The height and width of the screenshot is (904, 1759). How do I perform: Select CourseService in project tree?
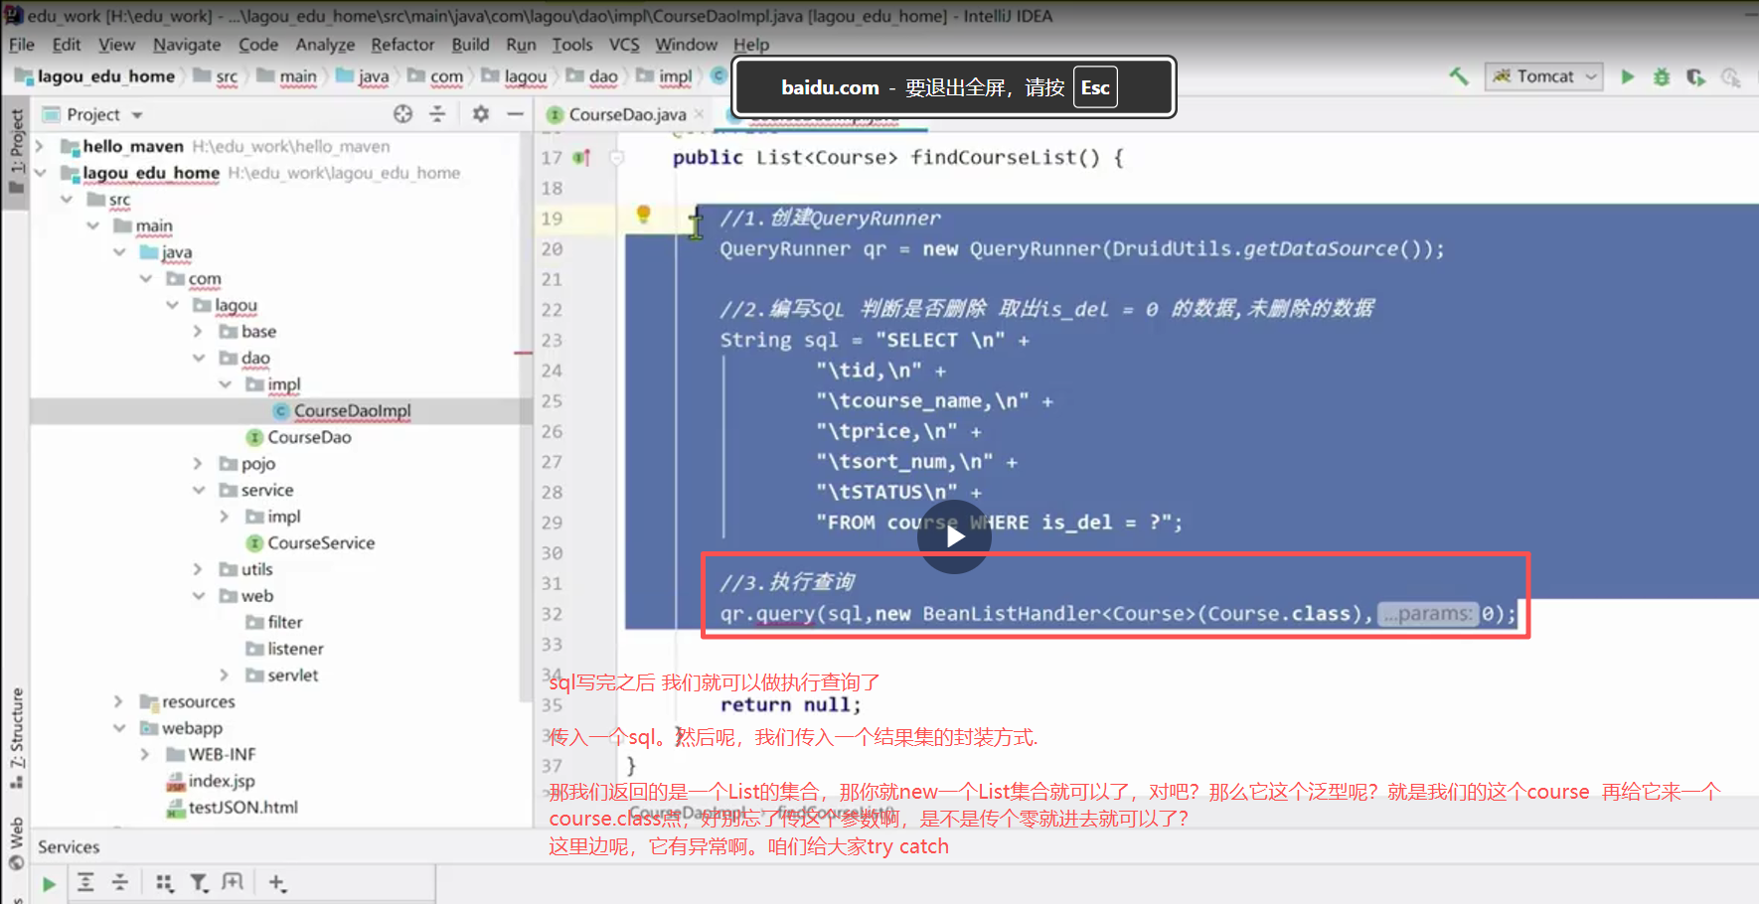(321, 543)
